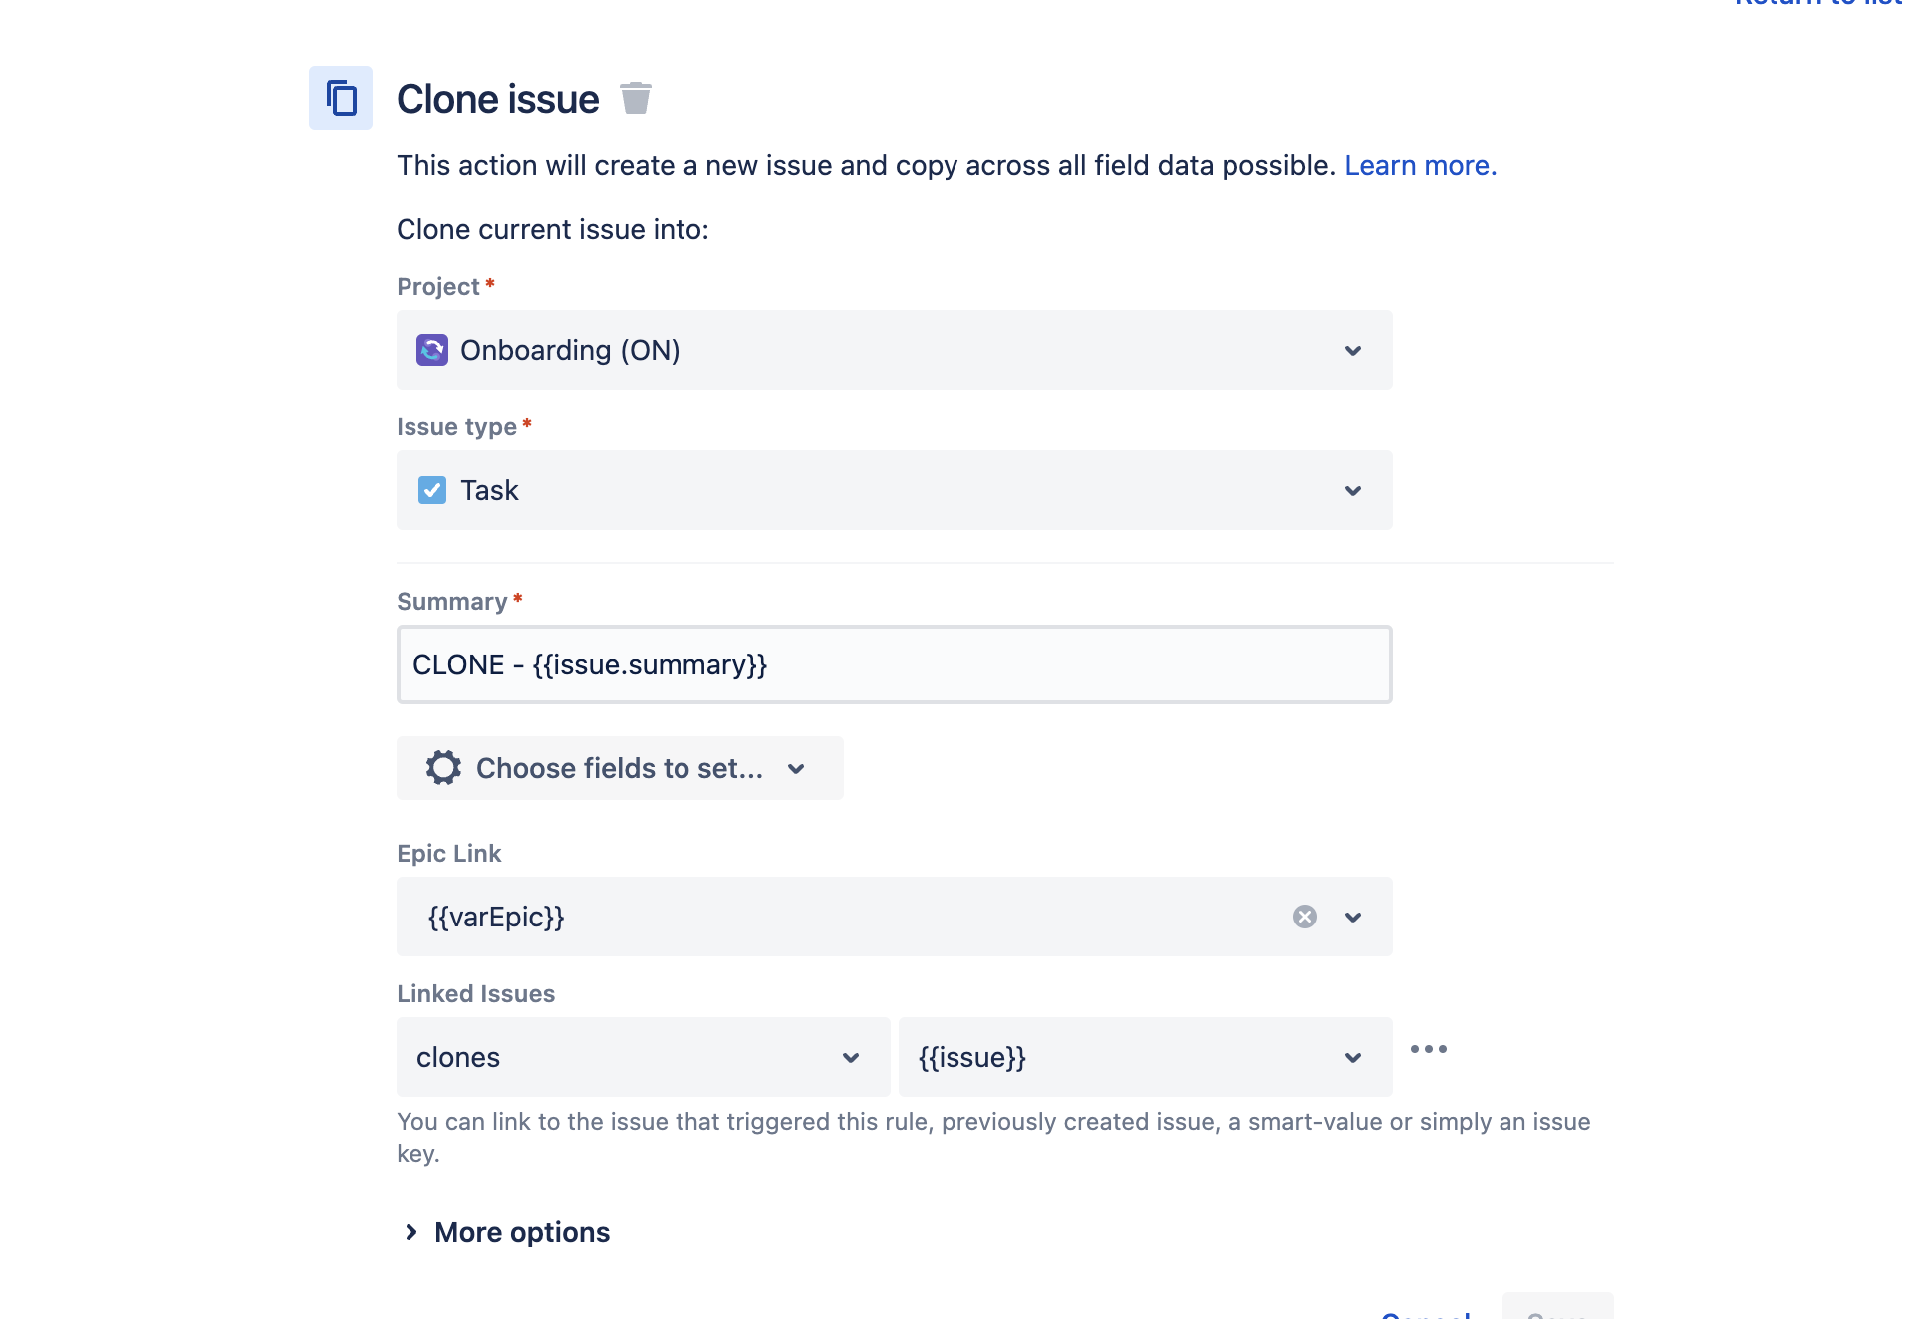
Task: Click the Onboarding project avatar icon
Action: click(x=432, y=350)
